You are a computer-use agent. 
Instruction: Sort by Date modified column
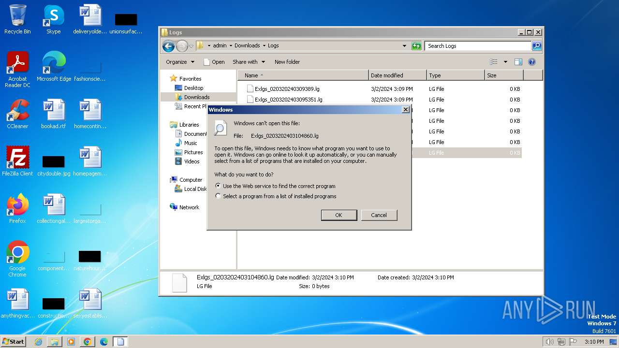coord(398,75)
